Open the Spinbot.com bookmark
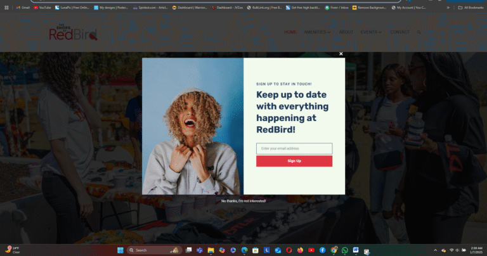This screenshot has width=487, height=256. [150, 8]
